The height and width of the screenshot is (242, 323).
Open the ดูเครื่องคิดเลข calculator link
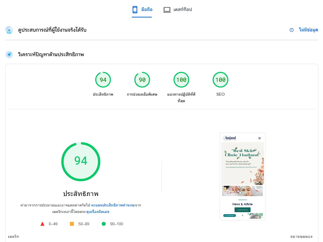coord(98,212)
